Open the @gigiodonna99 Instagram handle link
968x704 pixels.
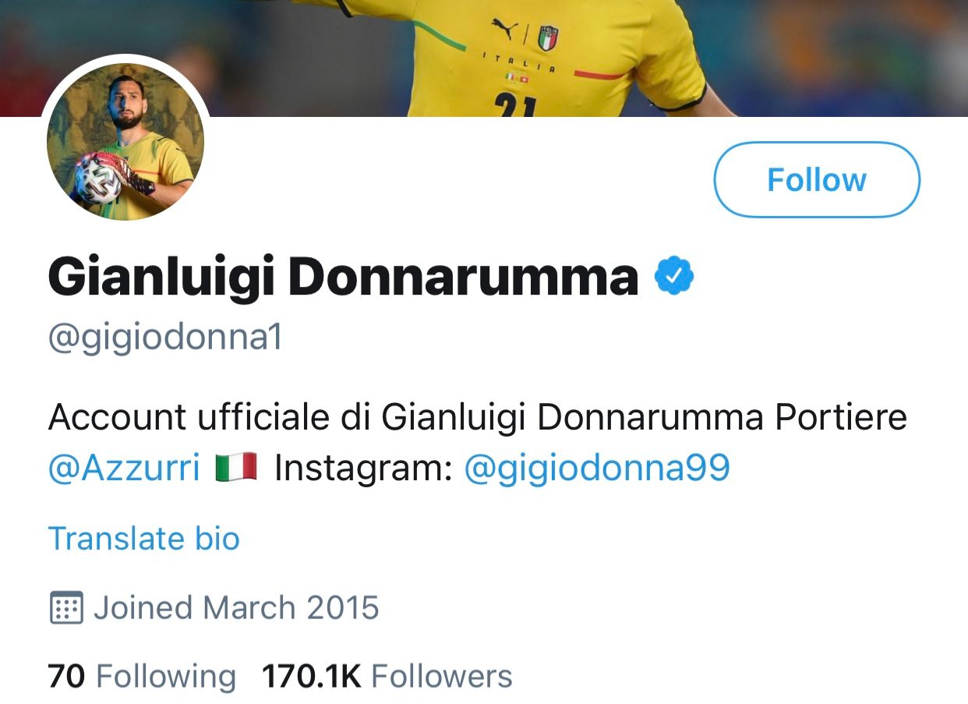tap(596, 469)
